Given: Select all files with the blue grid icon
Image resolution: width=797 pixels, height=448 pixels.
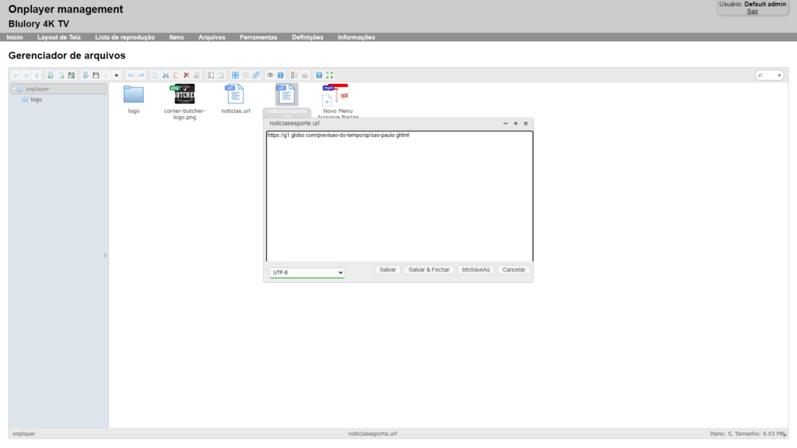Looking at the screenshot, I should click(x=235, y=75).
